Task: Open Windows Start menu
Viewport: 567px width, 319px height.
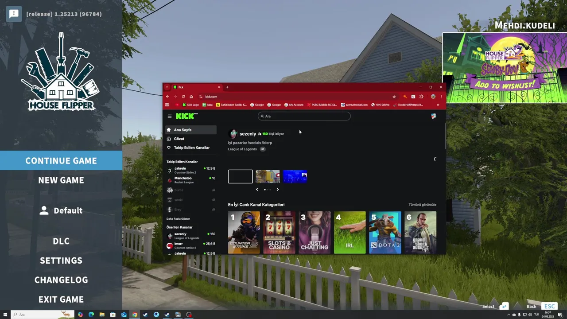Action: 5,315
